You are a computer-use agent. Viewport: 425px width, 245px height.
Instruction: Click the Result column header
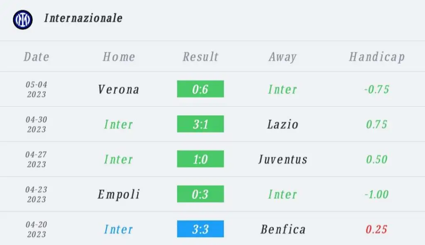pos(200,56)
